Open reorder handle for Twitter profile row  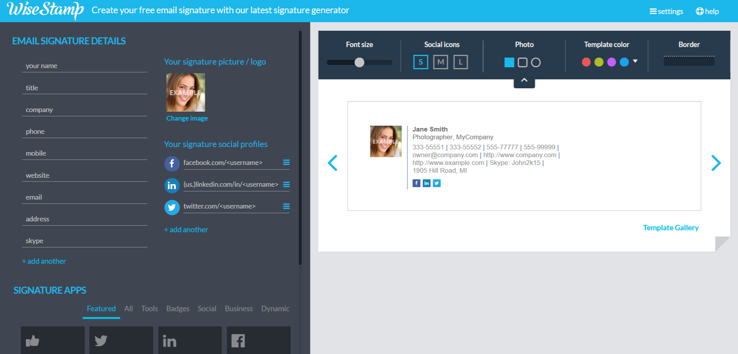coord(286,206)
